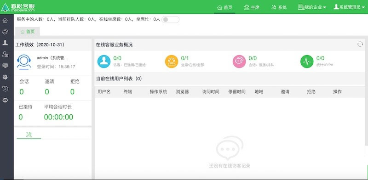Go to 首页 in the top navigation
Screen dimensions: 368x180
point(224,7)
